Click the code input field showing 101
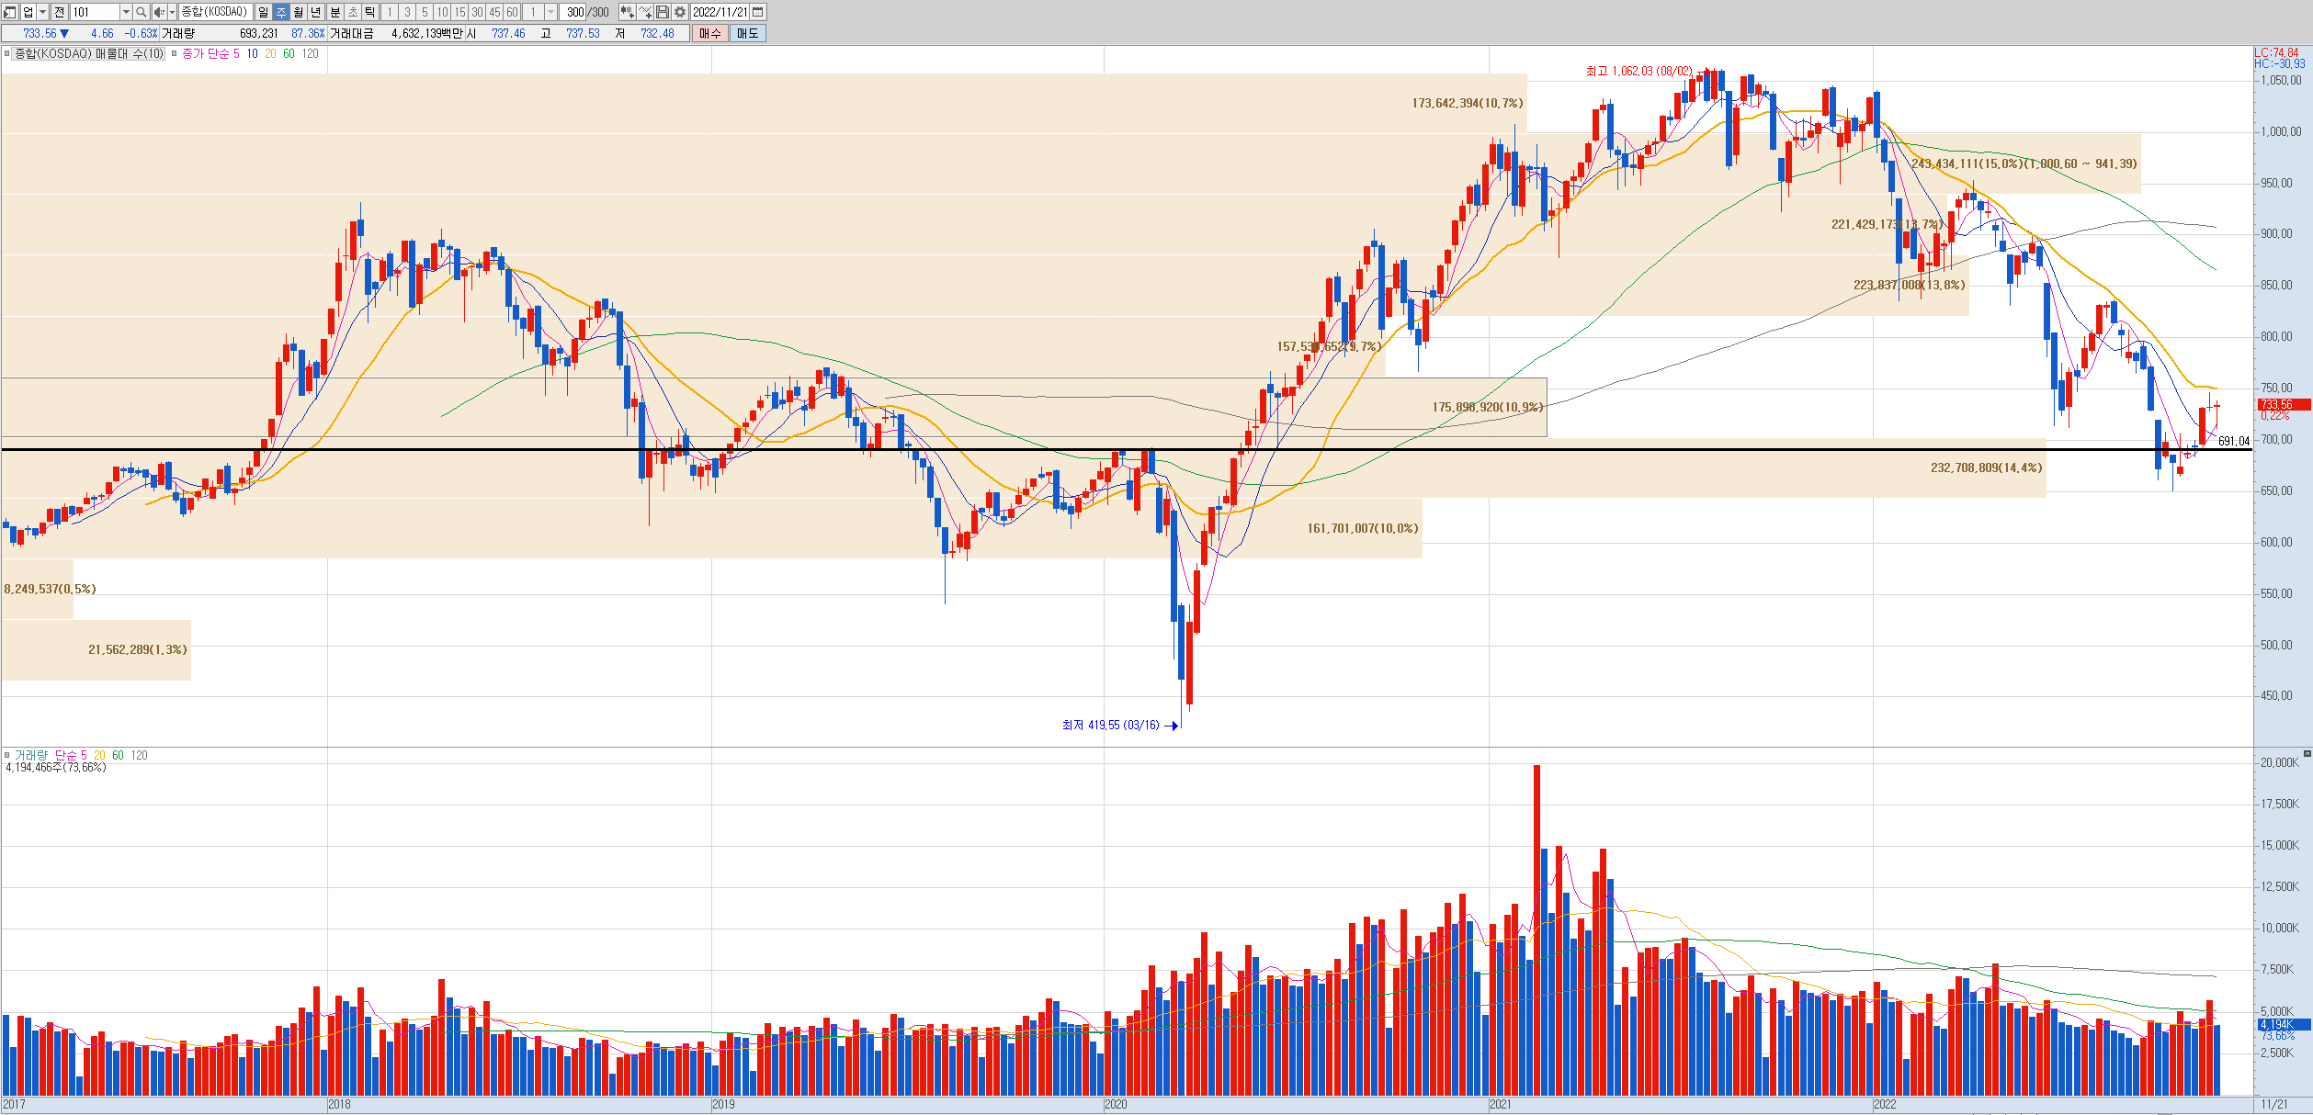This screenshot has width=2313, height=1115. (96, 12)
